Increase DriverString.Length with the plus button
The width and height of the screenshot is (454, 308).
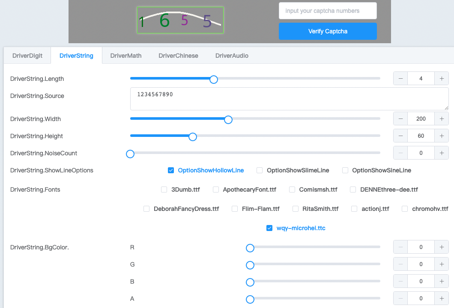coord(442,78)
